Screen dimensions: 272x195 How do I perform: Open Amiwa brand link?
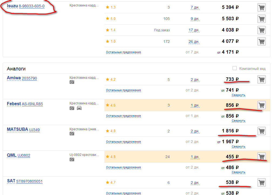tap(14, 78)
